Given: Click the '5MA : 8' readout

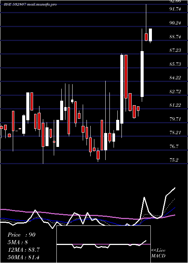Looking at the screenshot, I should point(18,242).
